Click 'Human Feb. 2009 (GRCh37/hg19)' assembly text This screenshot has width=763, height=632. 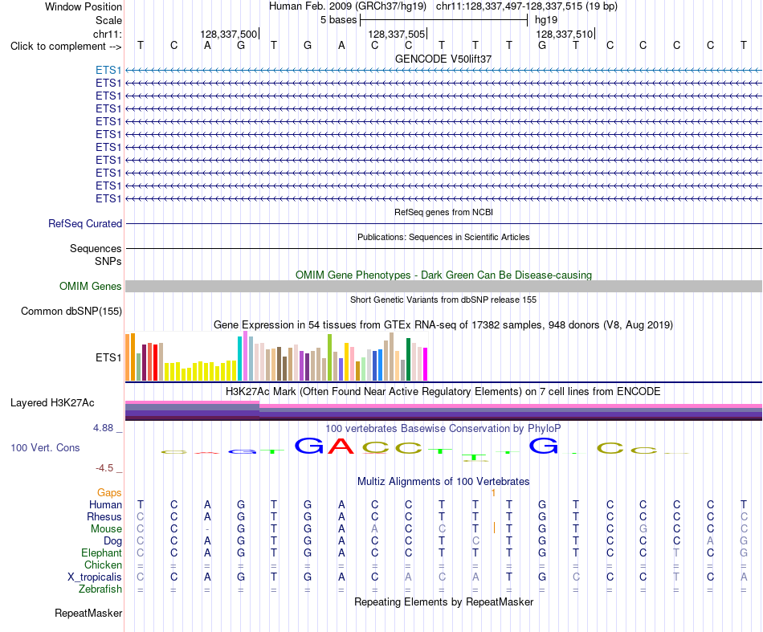[x=348, y=6]
